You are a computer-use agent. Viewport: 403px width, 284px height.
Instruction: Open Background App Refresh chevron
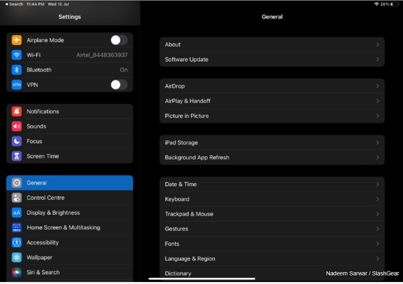coord(378,157)
